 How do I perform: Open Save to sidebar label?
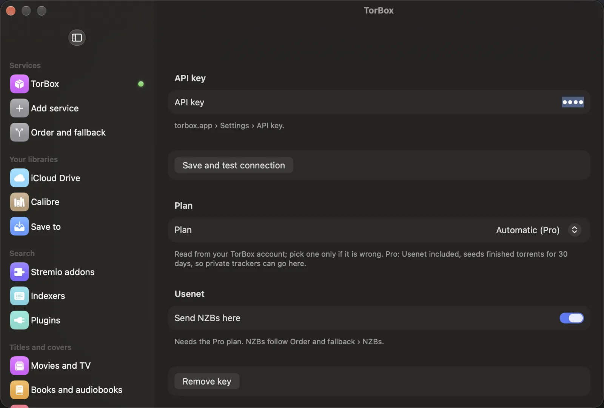click(x=46, y=227)
